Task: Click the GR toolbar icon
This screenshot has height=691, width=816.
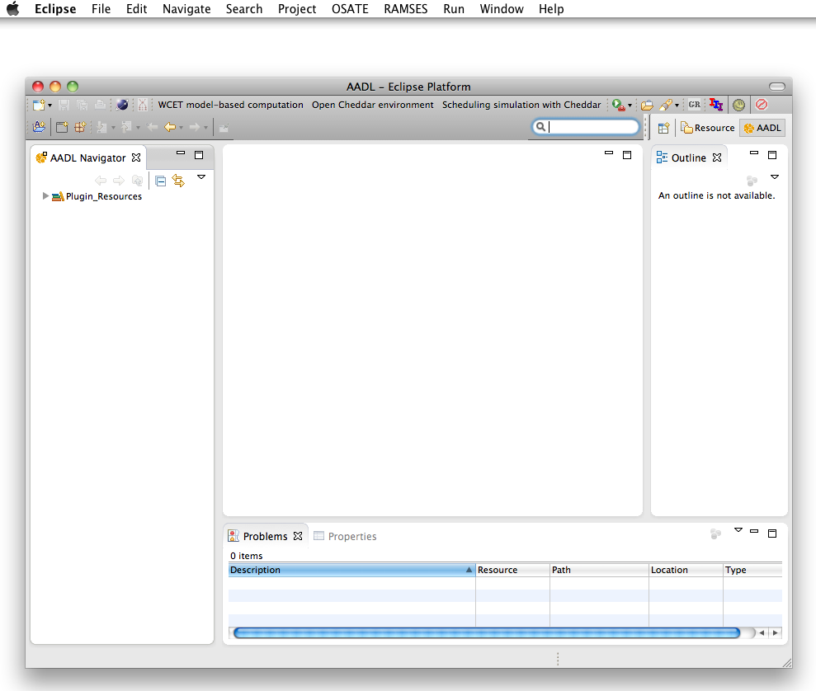Action: (694, 105)
